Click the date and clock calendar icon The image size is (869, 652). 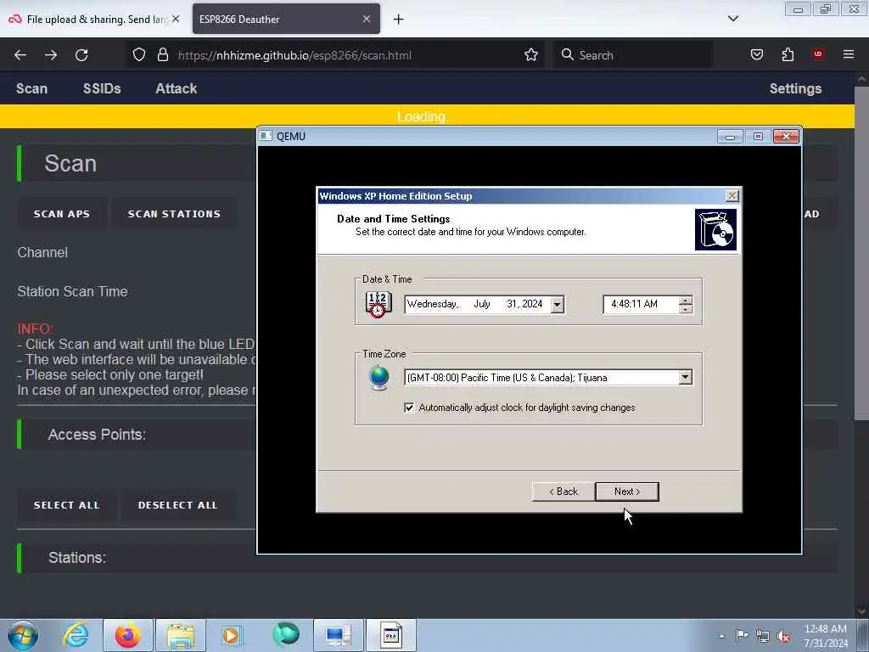coord(378,305)
